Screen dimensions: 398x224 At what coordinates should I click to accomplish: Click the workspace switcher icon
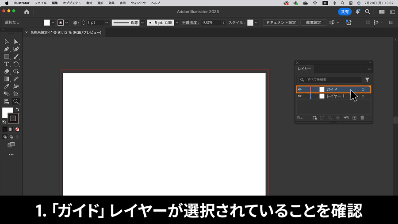[392, 12]
